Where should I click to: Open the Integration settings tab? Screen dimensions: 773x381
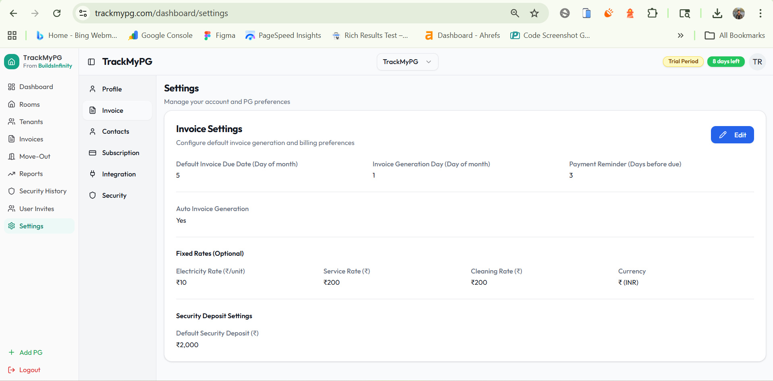click(118, 174)
